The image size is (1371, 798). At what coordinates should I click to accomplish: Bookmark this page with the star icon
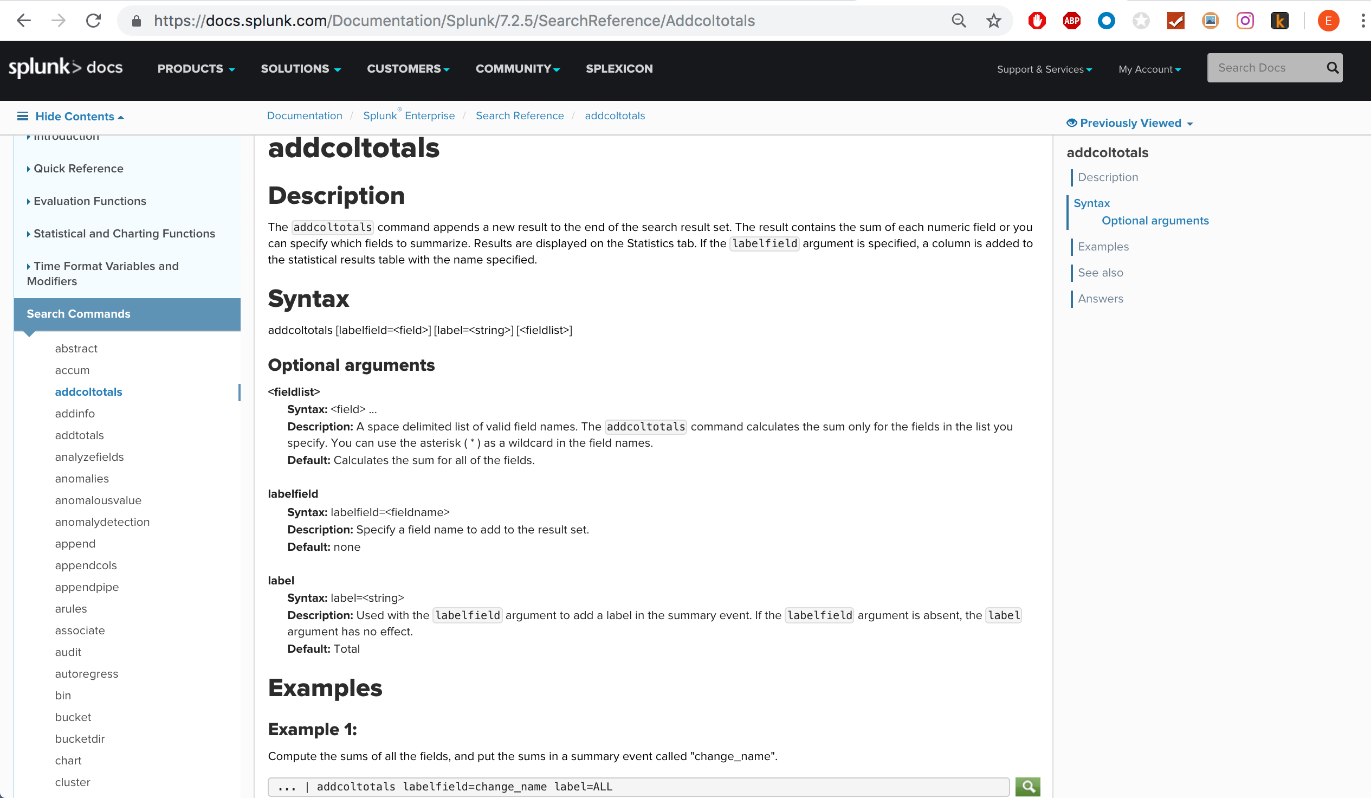(993, 21)
